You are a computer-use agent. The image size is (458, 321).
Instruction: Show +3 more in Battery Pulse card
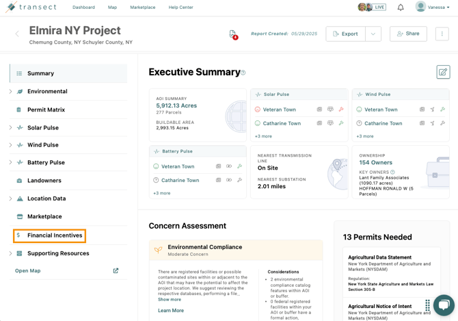(x=162, y=193)
